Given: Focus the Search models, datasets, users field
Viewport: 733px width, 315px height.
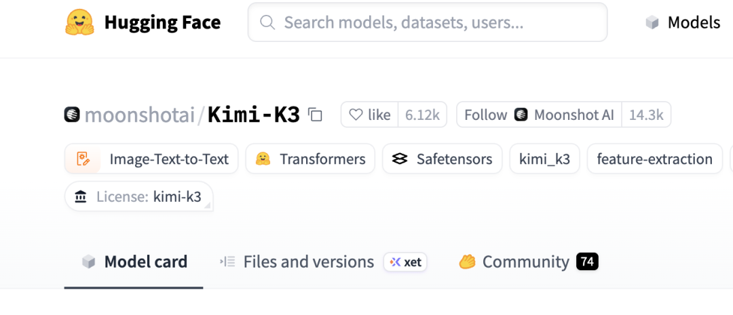Looking at the screenshot, I should 428,22.
